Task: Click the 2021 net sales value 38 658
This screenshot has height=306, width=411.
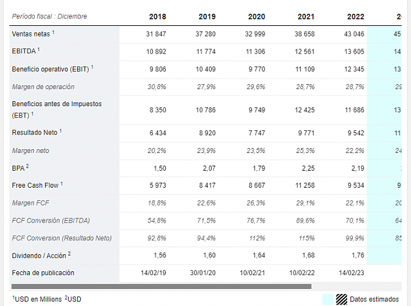Action: (x=304, y=34)
